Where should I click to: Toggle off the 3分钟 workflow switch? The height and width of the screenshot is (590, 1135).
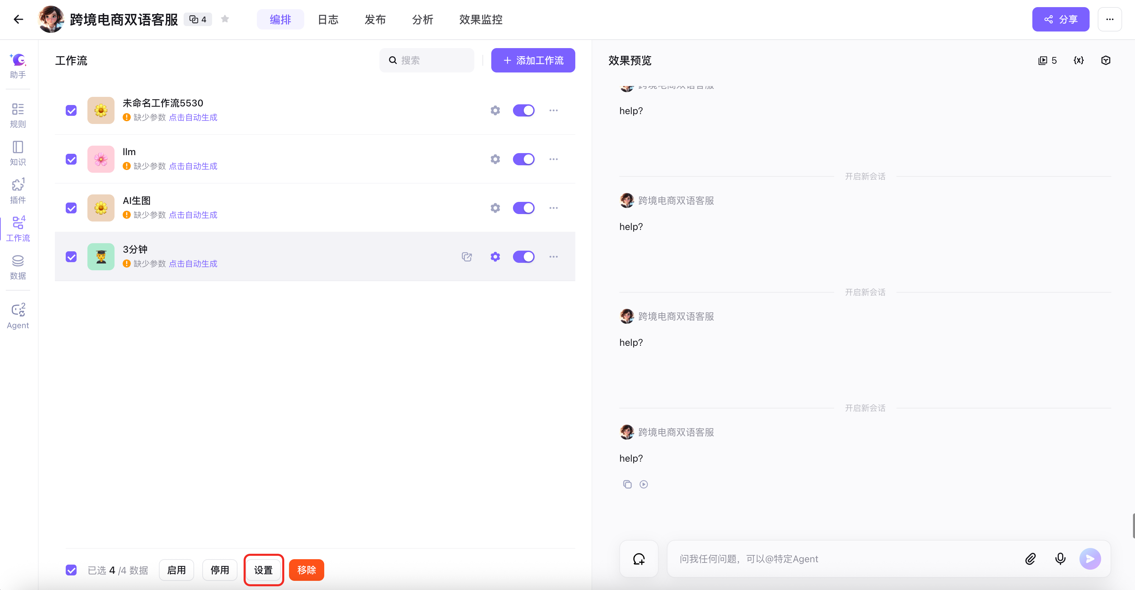[523, 257]
